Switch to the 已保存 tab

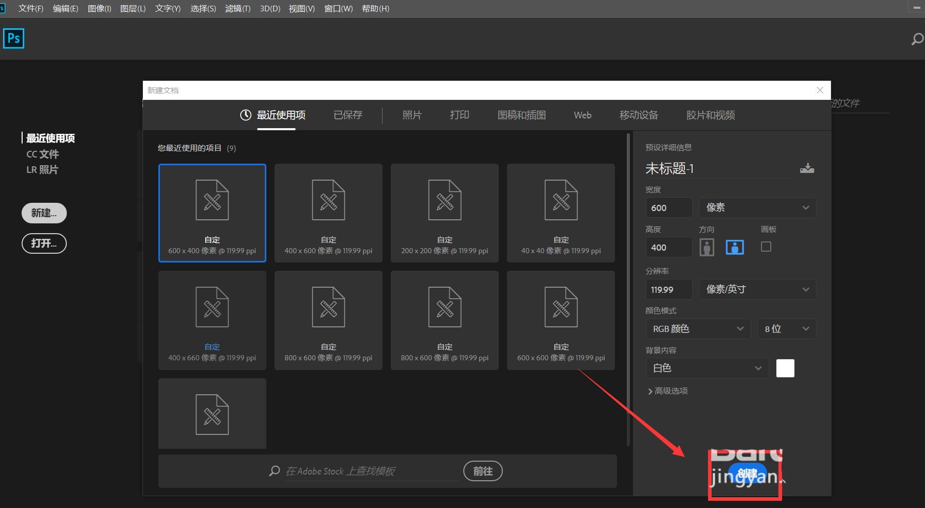(348, 115)
